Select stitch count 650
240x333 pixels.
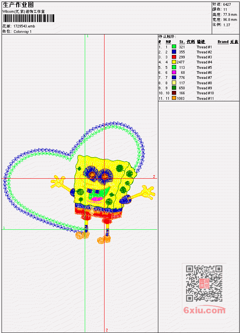click(x=182, y=88)
